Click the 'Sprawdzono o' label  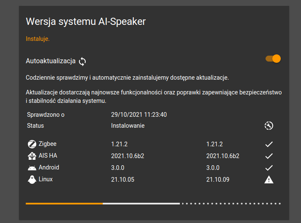point(46,115)
